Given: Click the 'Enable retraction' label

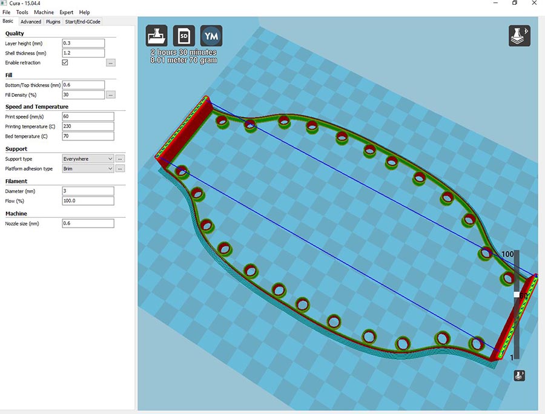Looking at the screenshot, I should (x=22, y=62).
